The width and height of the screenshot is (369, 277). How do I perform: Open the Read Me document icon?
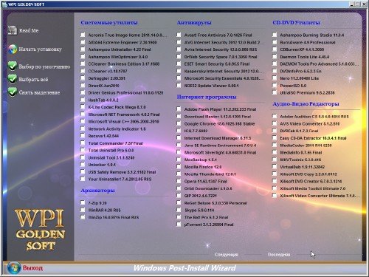[x=13, y=30]
